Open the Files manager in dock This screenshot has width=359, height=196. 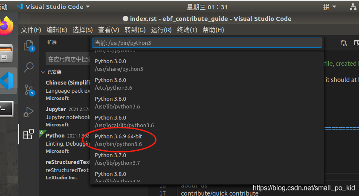(6, 53)
